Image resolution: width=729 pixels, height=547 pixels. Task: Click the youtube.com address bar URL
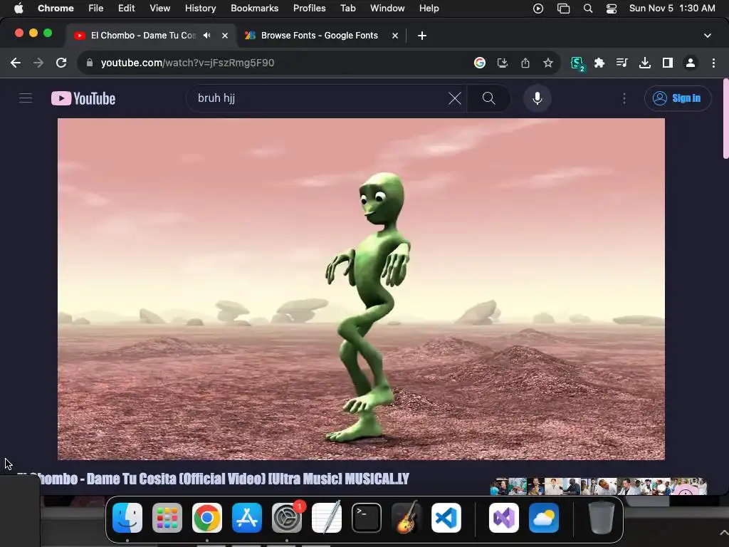[x=187, y=63]
